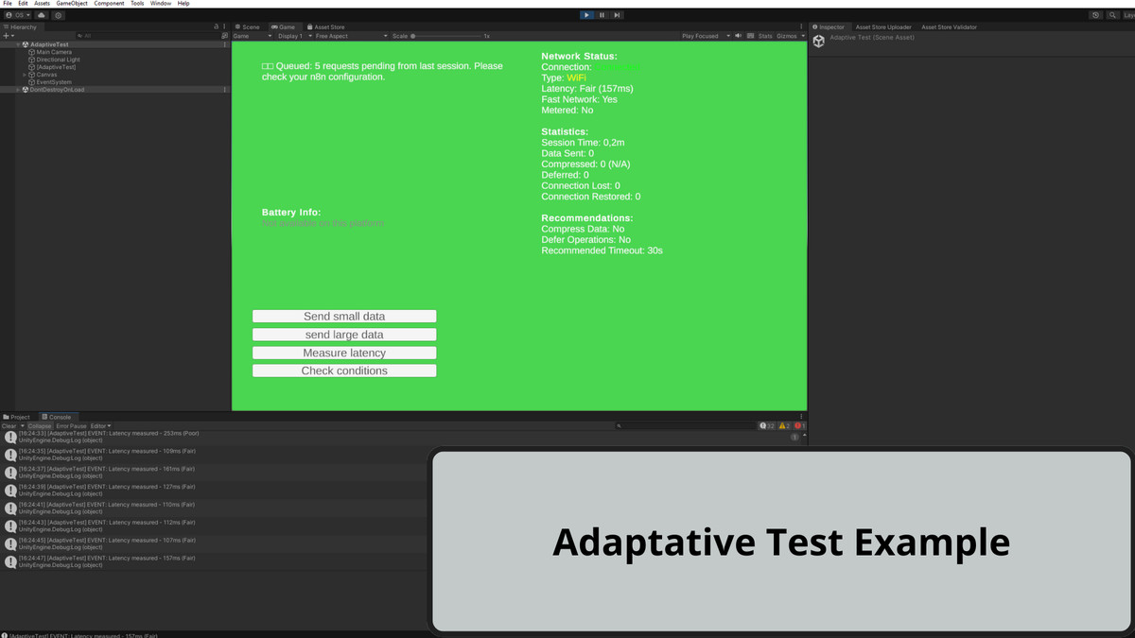Open the GameObject menu
The image size is (1135, 638).
(x=72, y=4)
